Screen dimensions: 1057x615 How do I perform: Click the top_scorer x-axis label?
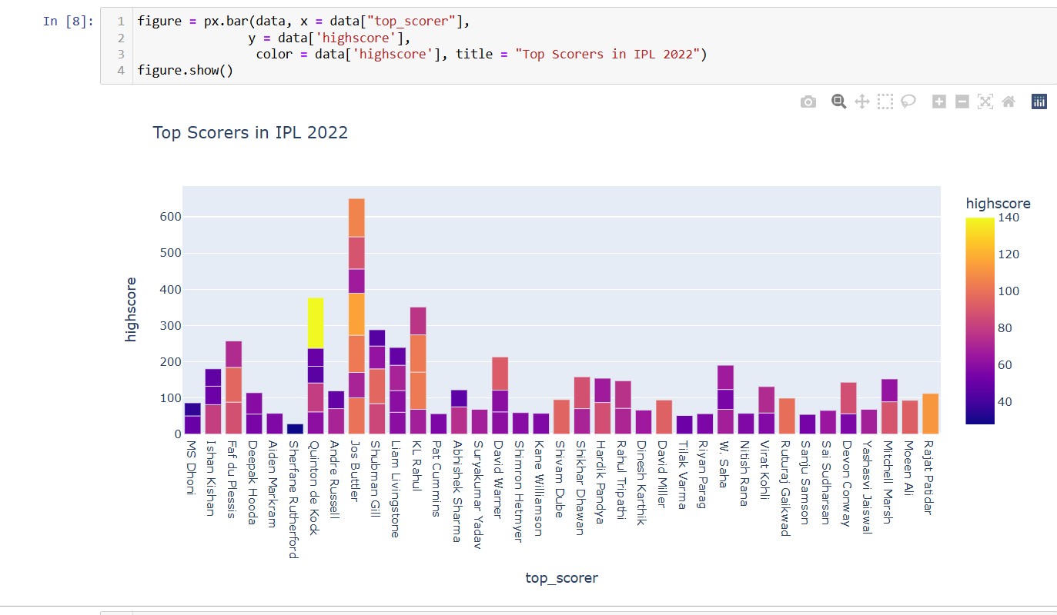tap(561, 577)
